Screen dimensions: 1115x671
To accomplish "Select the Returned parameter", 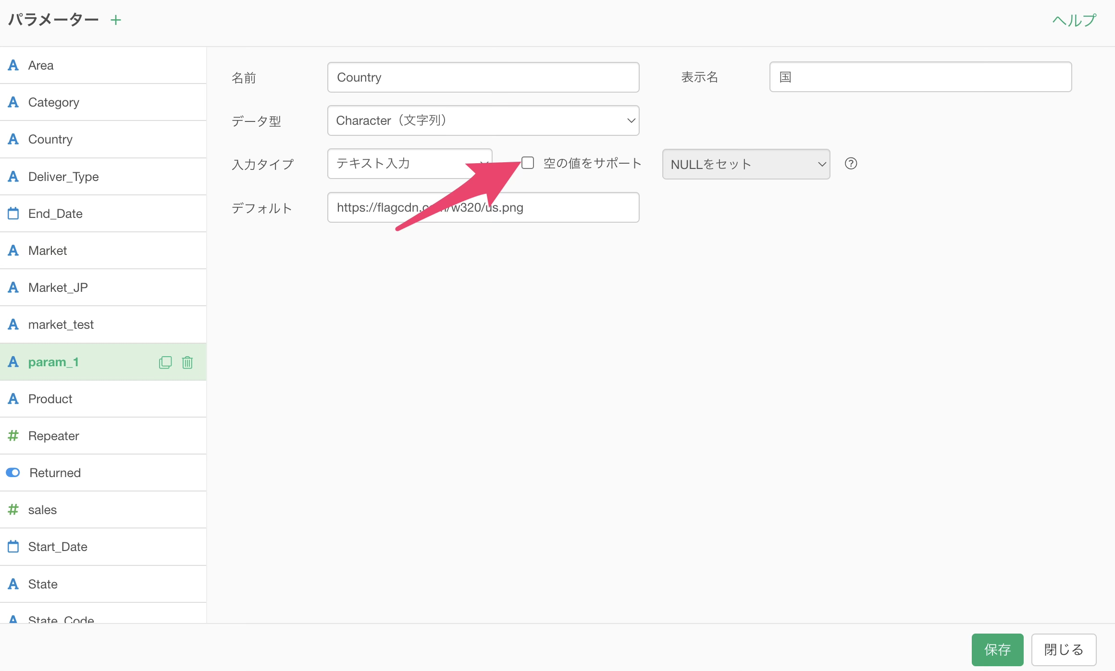I will [x=103, y=473].
